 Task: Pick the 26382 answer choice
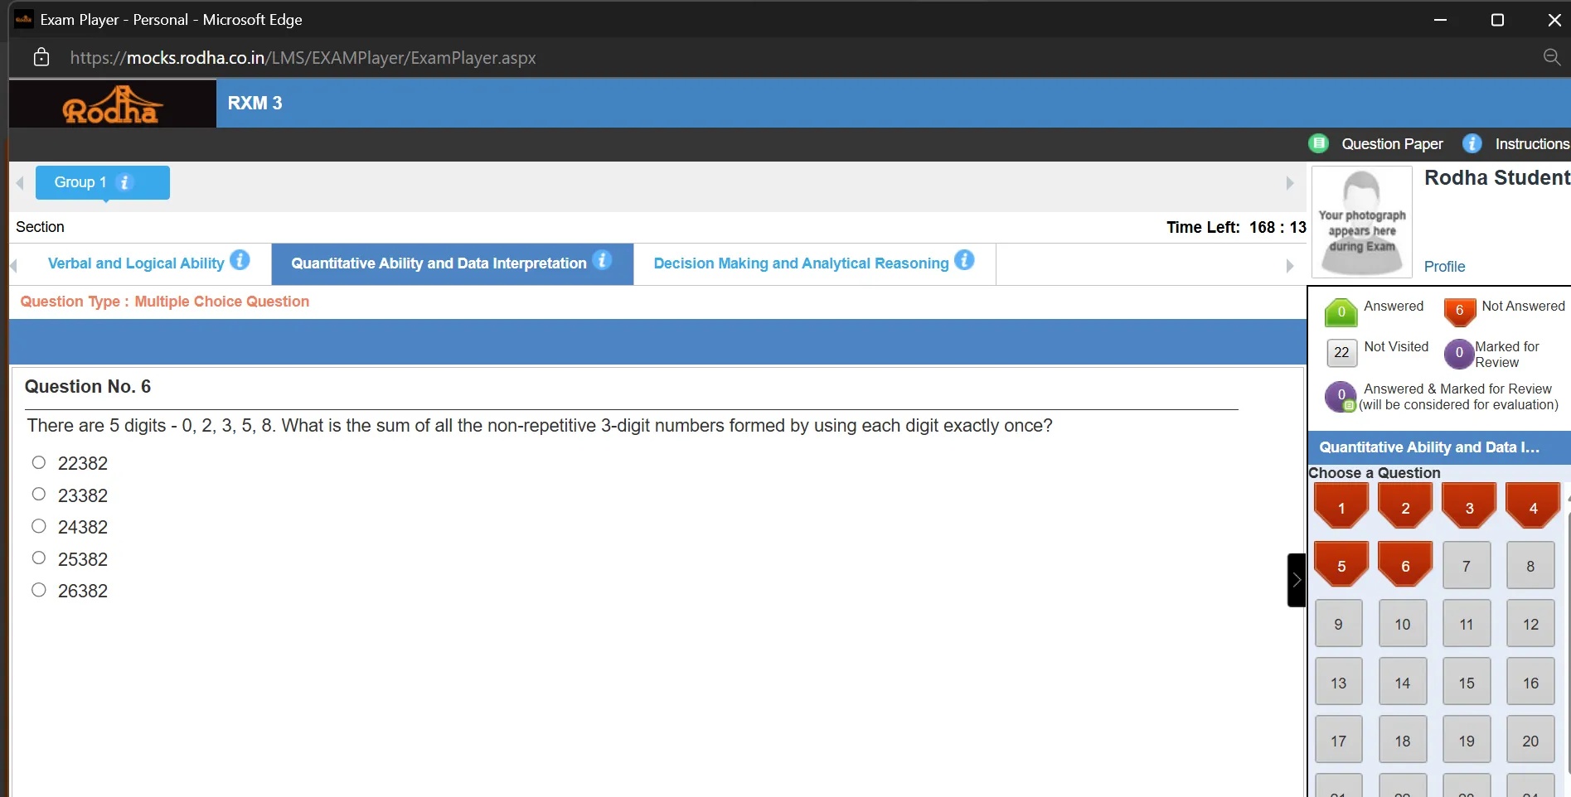tap(39, 590)
